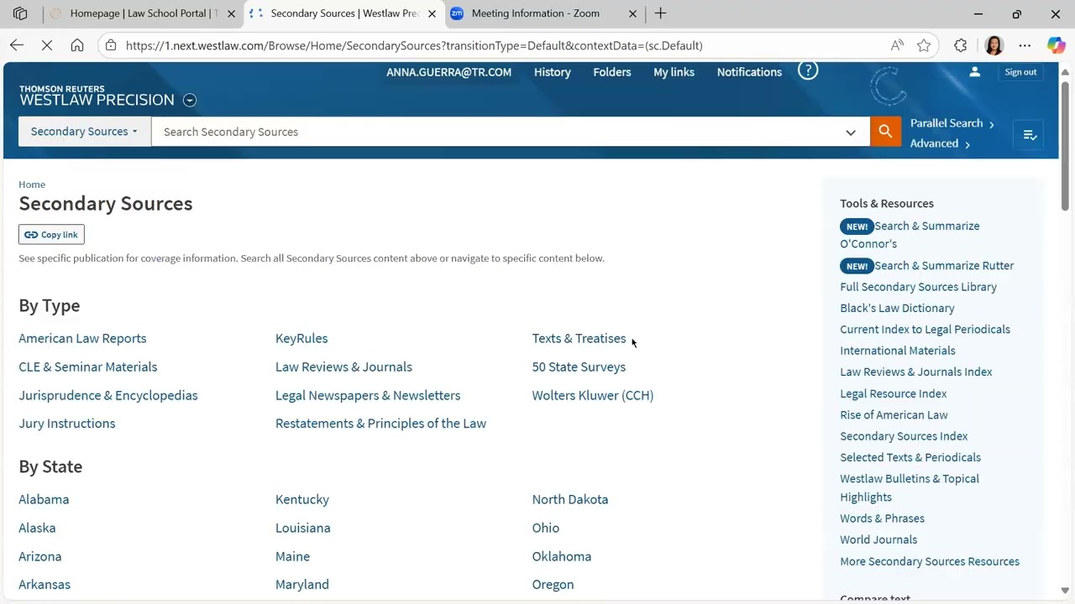Open the Secondary Sources content type dropdown
The height and width of the screenshot is (604, 1075).
[84, 132]
